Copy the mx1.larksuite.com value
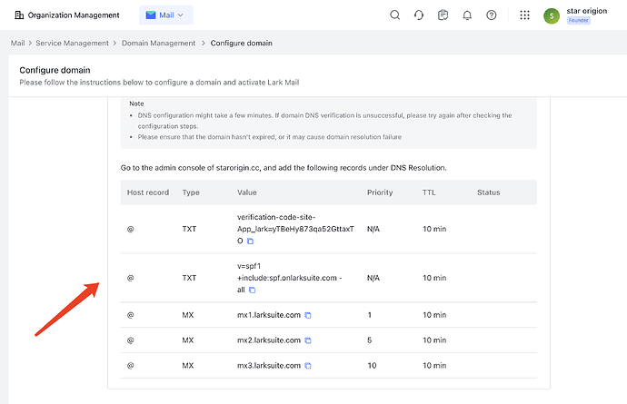 tap(308, 315)
